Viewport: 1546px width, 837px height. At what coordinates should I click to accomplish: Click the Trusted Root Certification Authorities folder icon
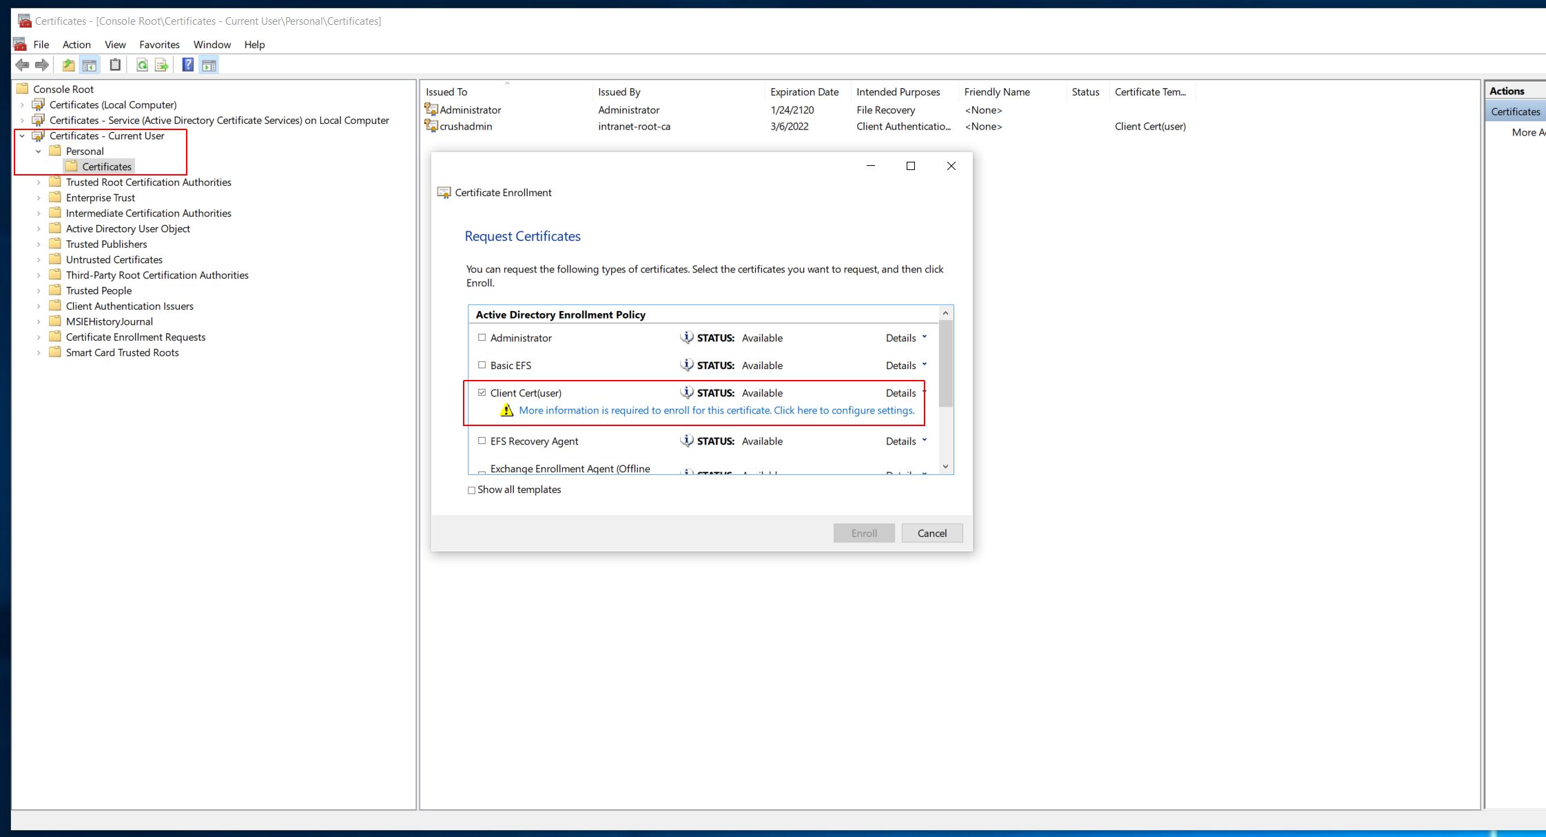pos(55,182)
